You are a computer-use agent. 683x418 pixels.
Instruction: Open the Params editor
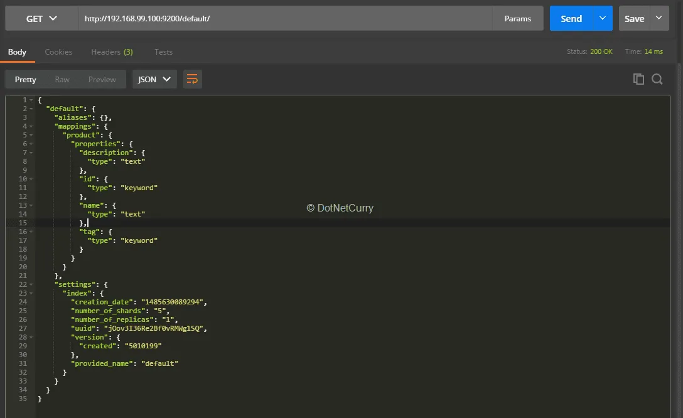[x=517, y=19]
